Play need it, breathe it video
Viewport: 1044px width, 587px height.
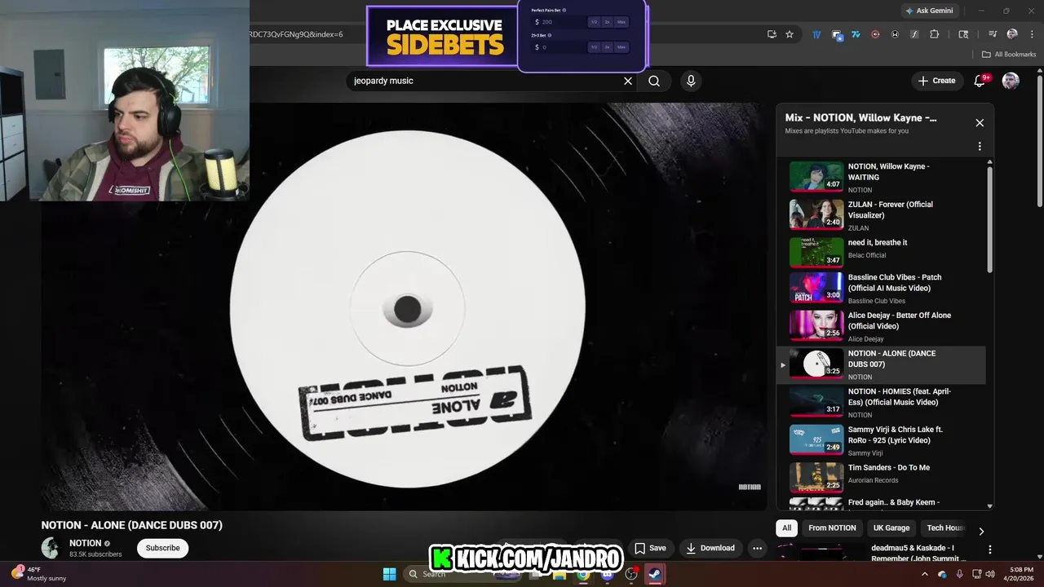tap(881, 253)
